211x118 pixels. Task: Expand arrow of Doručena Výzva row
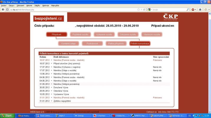(51, 87)
